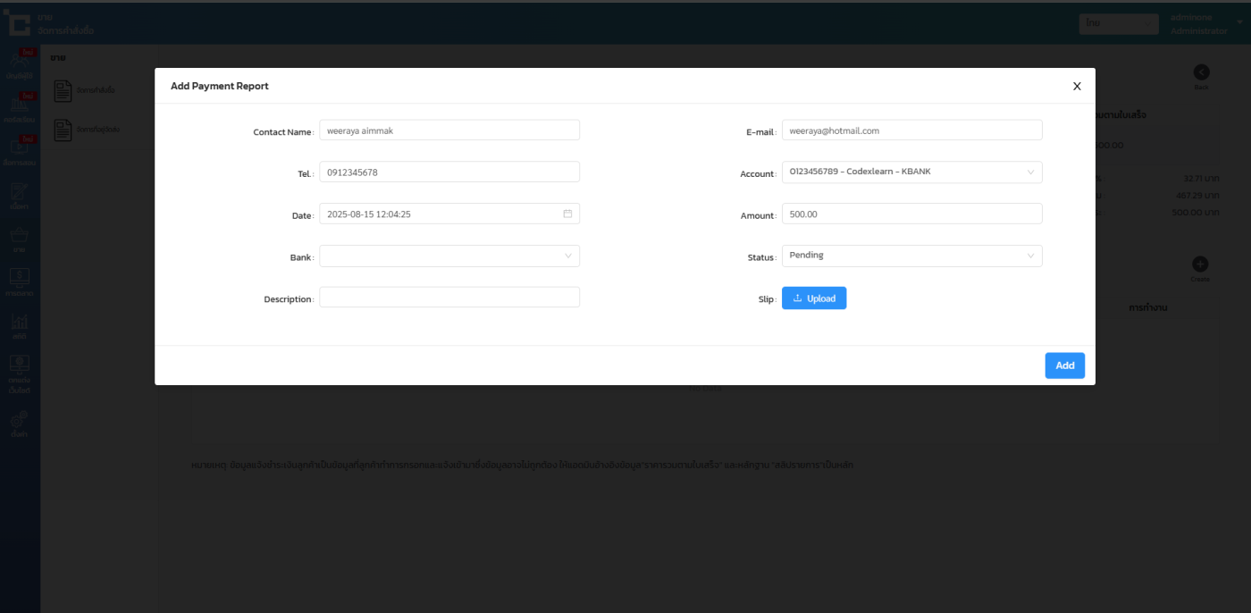Viewport: 1251px width, 613px height.
Task: Open the adminone Administrator user menu
Action: click(1203, 24)
